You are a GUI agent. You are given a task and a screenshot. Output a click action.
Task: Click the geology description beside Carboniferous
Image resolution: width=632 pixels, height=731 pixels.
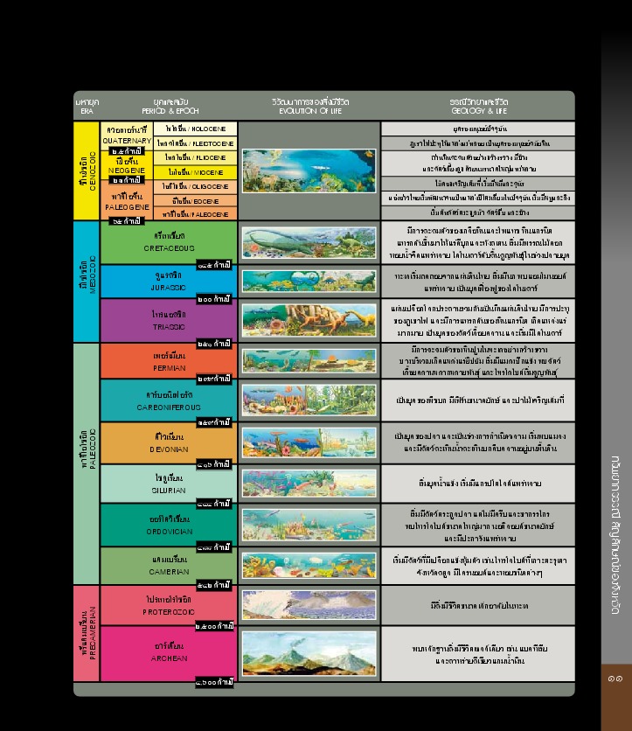click(x=478, y=400)
